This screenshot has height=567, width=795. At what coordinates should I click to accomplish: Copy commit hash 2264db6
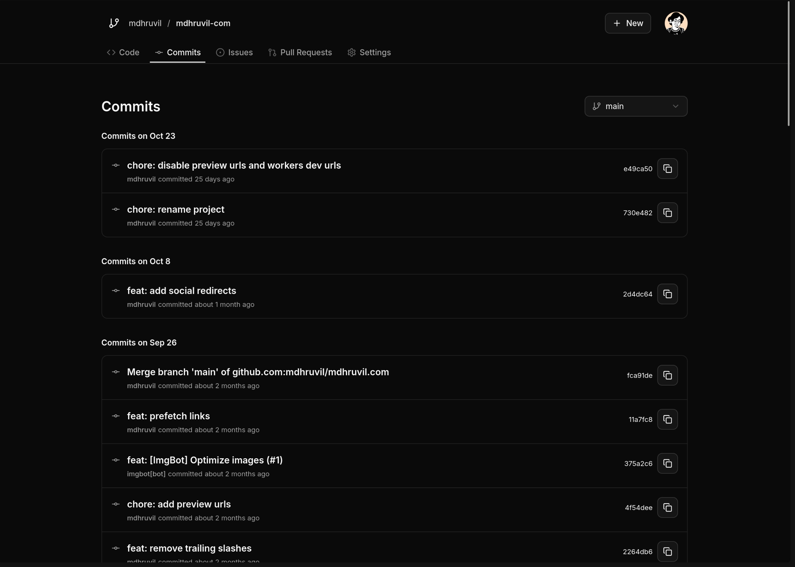[667, 551]
